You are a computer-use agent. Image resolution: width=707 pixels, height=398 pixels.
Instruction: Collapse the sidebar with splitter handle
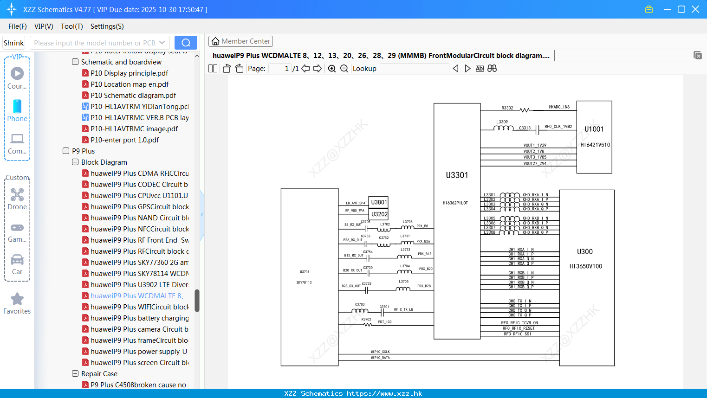click(x=202, y=215)
